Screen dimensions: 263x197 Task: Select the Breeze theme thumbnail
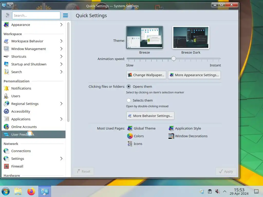pyautogui.click(x=145, y=37)
